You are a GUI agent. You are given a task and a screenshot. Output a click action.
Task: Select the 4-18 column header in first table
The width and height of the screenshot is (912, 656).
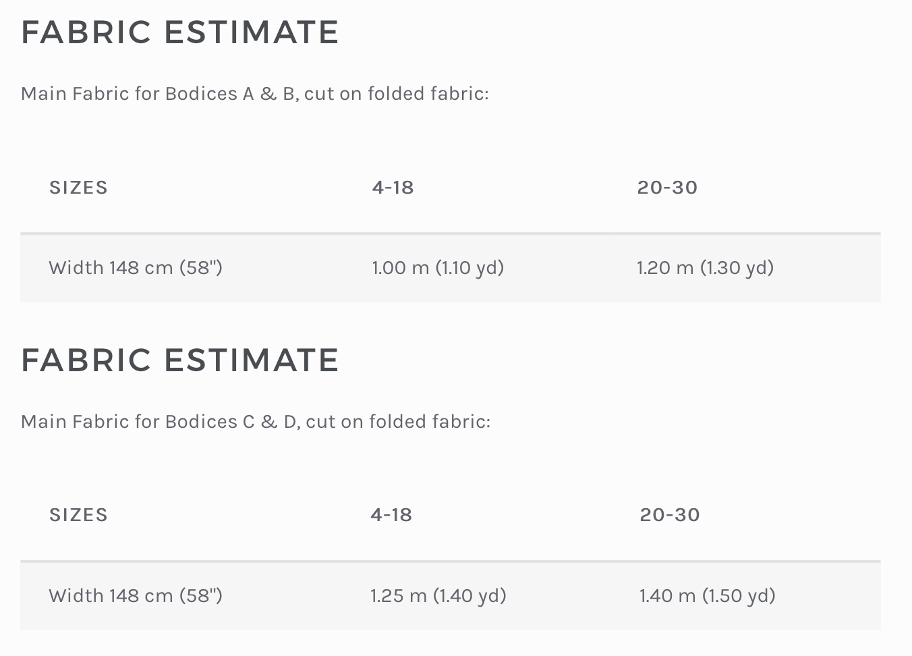393,188
